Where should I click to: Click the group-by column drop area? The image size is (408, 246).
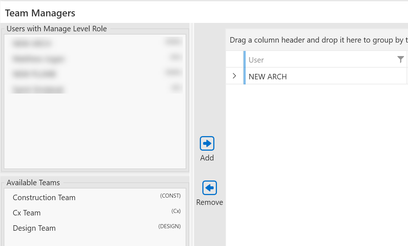pos(317,40)
